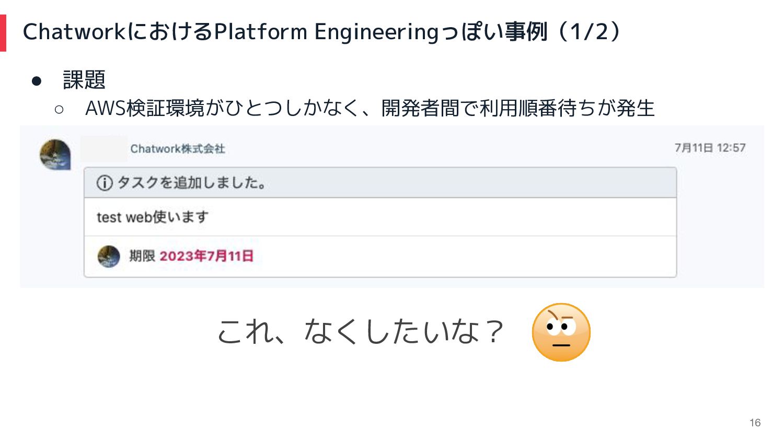This screenshot has width=784, height=441.
Task: Click the message timestamp 7月11日 12:57
Action: 710,148
